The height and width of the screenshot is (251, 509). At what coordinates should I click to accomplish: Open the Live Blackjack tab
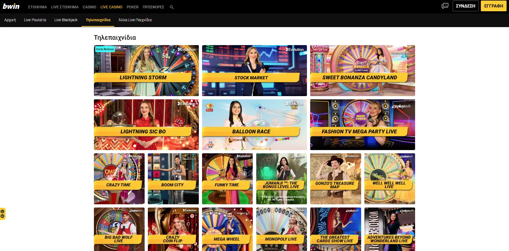[66, 20]
